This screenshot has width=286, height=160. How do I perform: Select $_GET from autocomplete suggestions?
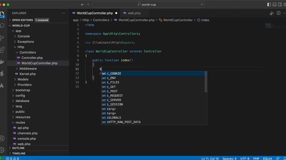[x=153, y=87]
